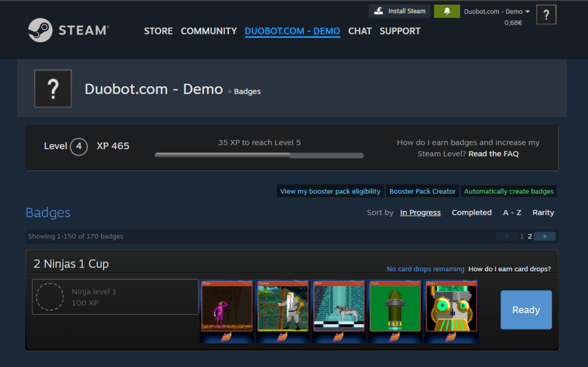Open the Read the FAQ link
This screenshot has width=588, height=367.
[x=493, y=154]
